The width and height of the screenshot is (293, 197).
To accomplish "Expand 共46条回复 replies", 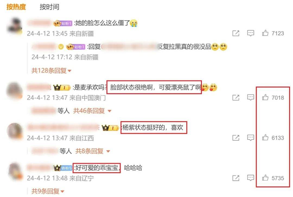I will pyautogui.click(x=92, y=111).
